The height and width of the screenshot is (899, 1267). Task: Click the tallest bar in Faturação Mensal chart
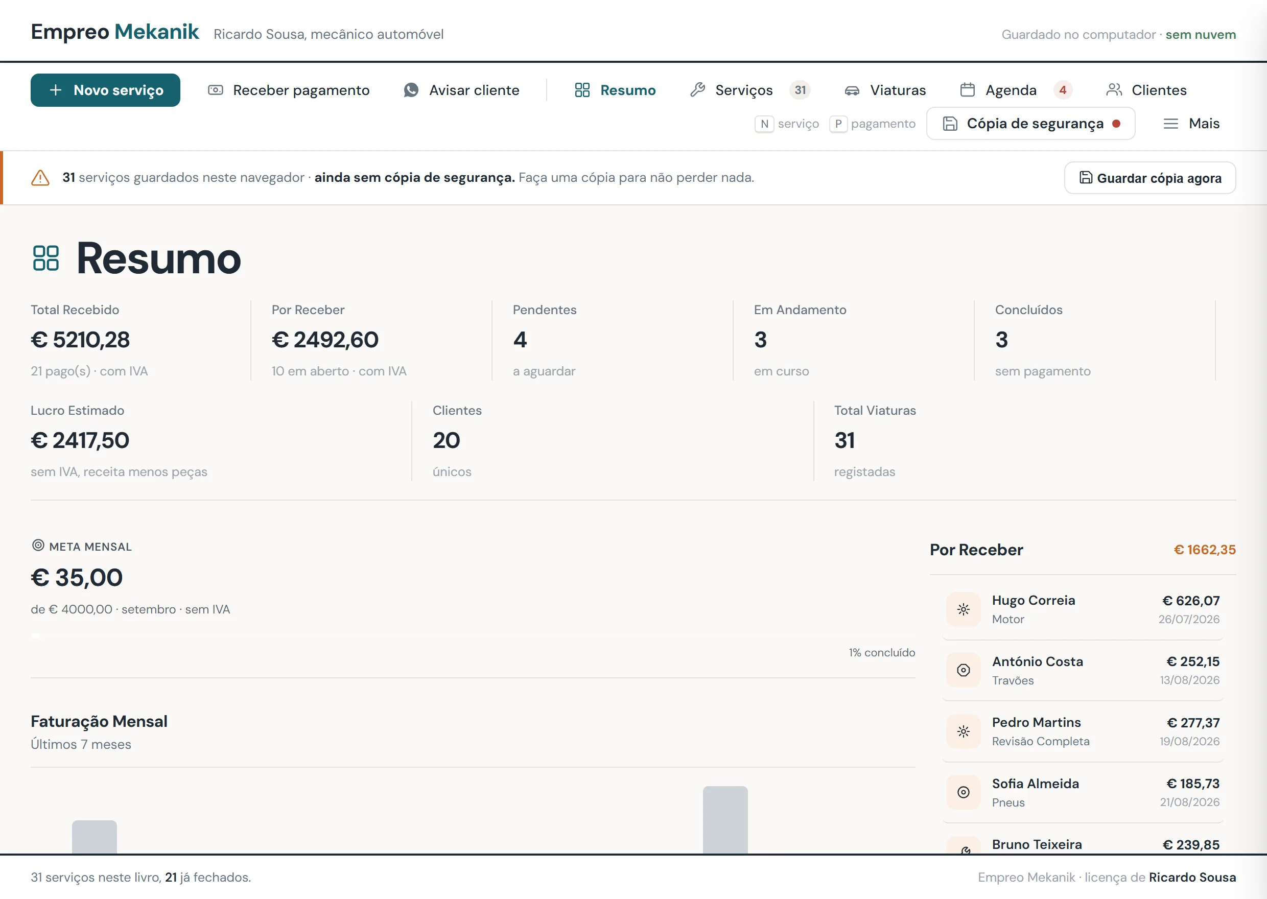[724, 820]
